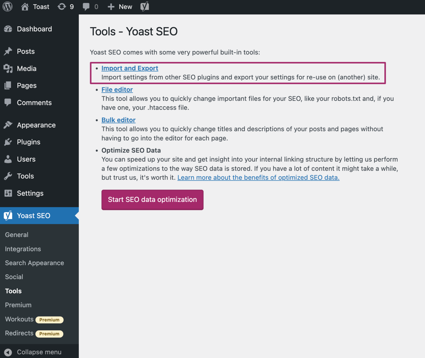
Task: Click the Yoast icon in the admin bar
Action: coord(144,7)
